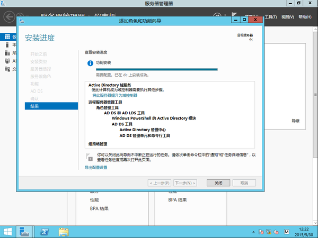This screenshot has height=238, width=318.
Task: Click the Close (关闭) button in the wizard
Action: (x=218, y=183)
